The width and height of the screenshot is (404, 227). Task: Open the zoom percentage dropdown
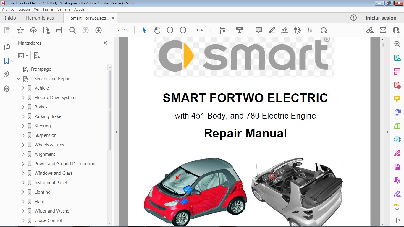[x=210, y=30]
